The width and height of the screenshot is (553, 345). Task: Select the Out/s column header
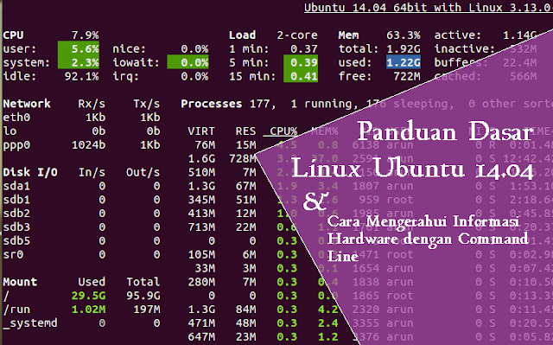143,172
